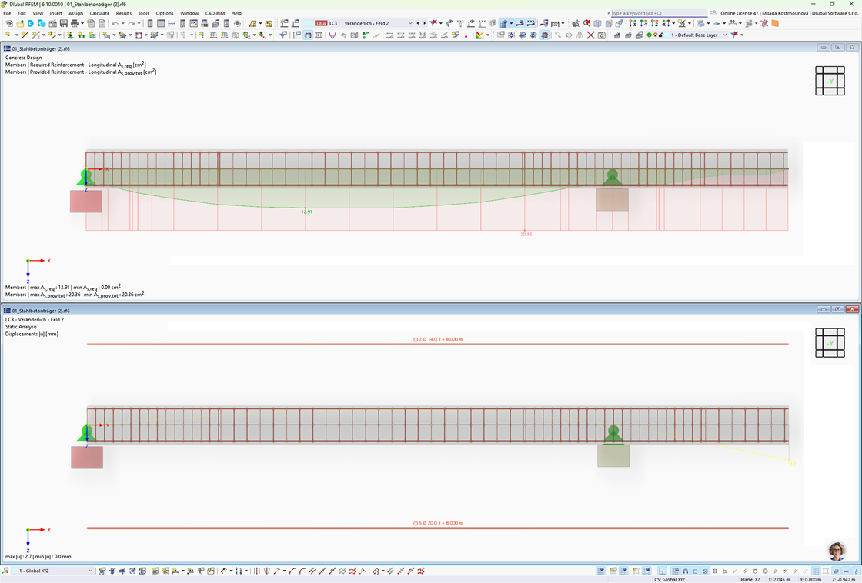862x583 pixels.
Task: Click the isometric cube view icon
Action: (x=597, y=23)
